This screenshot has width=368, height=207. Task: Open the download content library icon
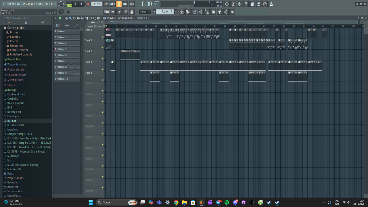coord(271,4)
